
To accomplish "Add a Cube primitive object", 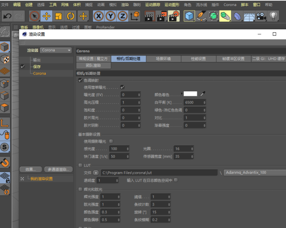I will pyautogui.click(x=189, y=16).
